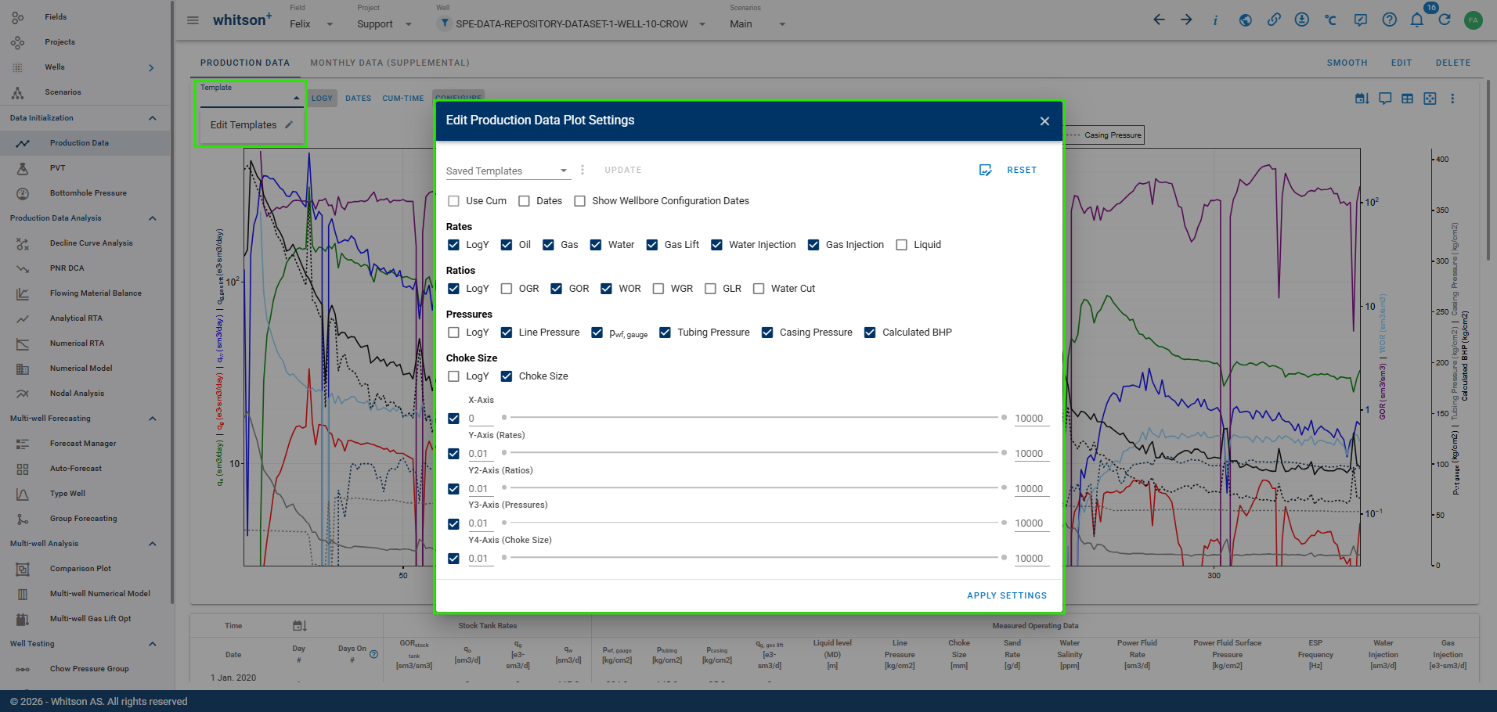
Task: Open Flowing Material Balance in sidebar
Action: tap(96, 293)
